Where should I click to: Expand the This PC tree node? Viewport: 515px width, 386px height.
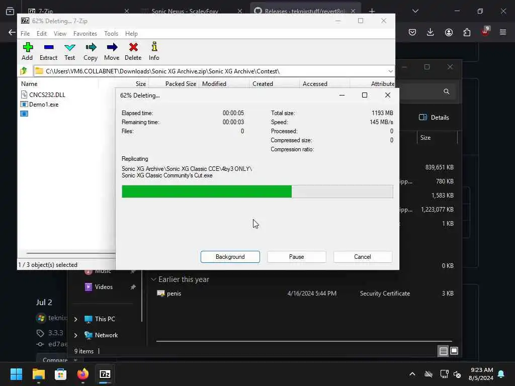point(75,319)
